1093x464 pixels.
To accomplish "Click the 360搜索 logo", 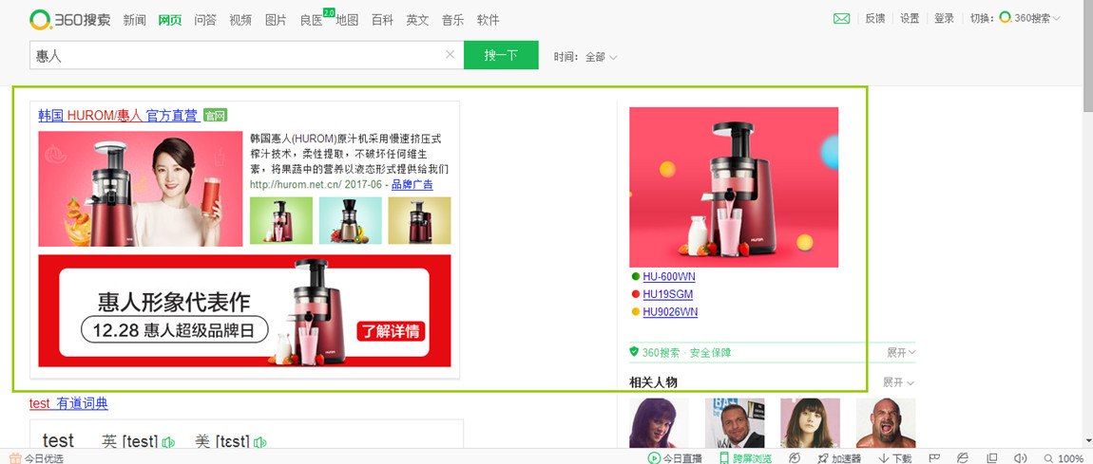I will click(x=69, y=20).
